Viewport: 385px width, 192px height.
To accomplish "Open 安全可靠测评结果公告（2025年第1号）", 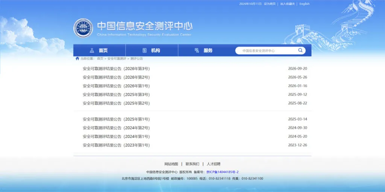I will tap(116, 119).
